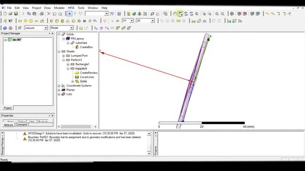Switch to the Command tab in Properties
The height and width of the screenshot is (171, 305).
(21, 124)
